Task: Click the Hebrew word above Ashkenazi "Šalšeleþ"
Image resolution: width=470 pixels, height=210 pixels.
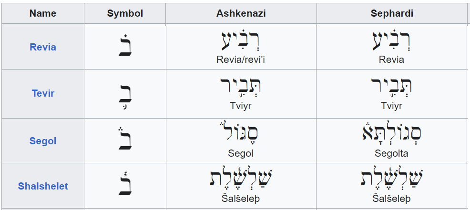Action: [x=241, y=178]
